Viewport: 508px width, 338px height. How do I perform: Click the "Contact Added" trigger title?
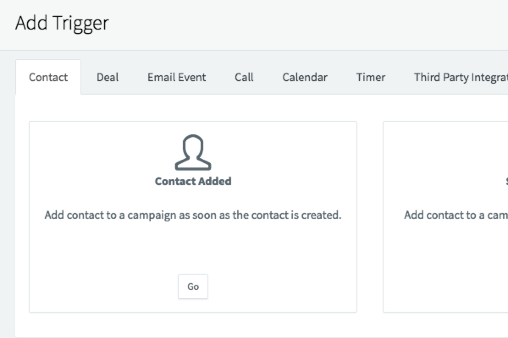tap(193, 181)
